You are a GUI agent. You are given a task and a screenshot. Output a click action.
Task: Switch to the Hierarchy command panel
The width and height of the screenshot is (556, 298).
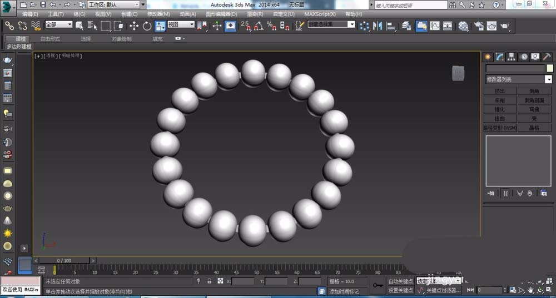tap(512, 57)
